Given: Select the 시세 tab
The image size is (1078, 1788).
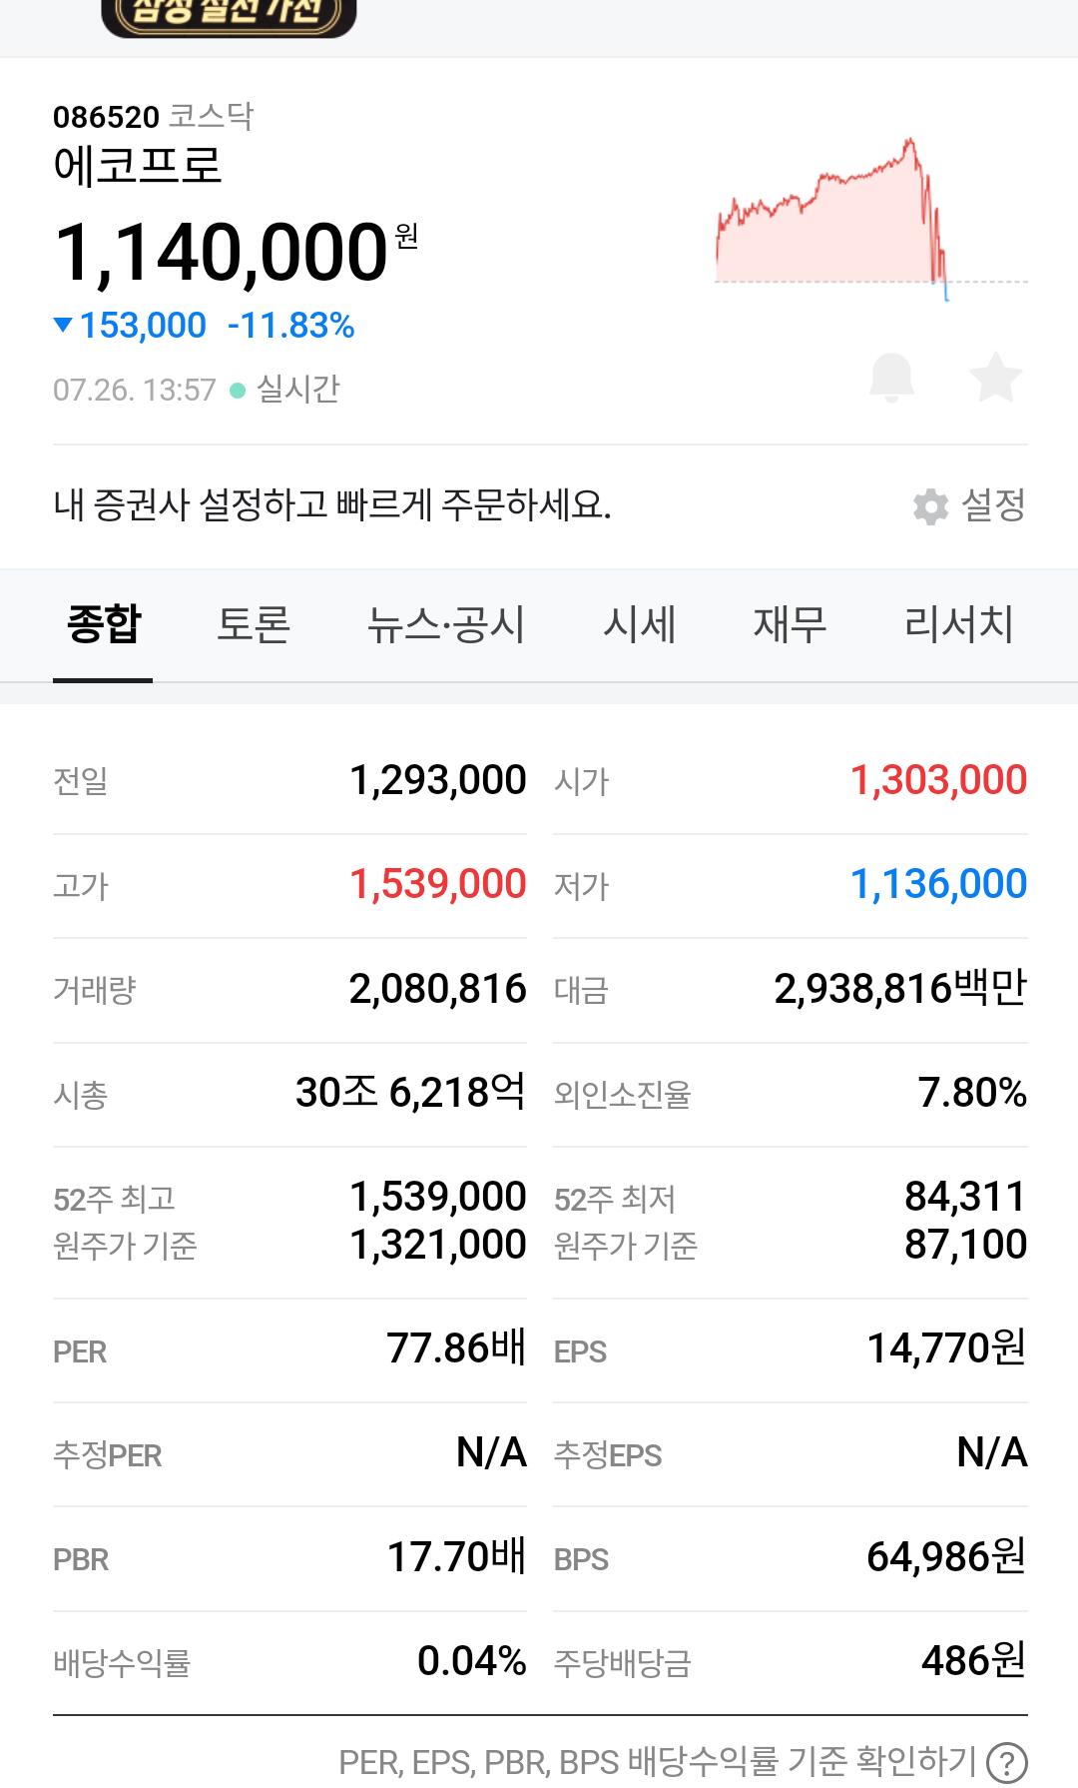Looking at the screenshot, I should 640,625.
